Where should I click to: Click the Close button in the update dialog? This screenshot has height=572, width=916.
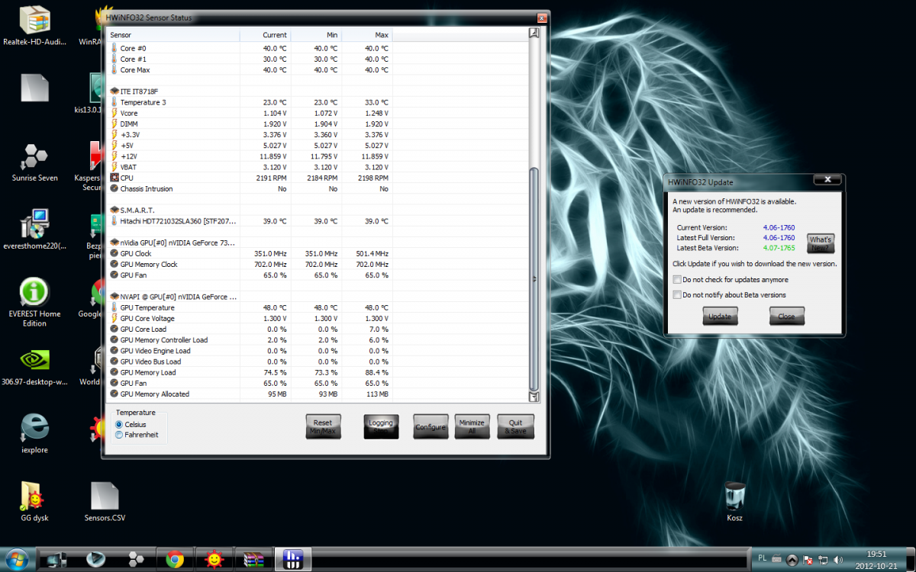pos(786,316)
